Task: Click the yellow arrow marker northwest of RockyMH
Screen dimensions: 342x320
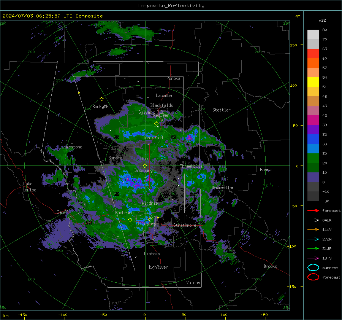Action: click(79, 93)
